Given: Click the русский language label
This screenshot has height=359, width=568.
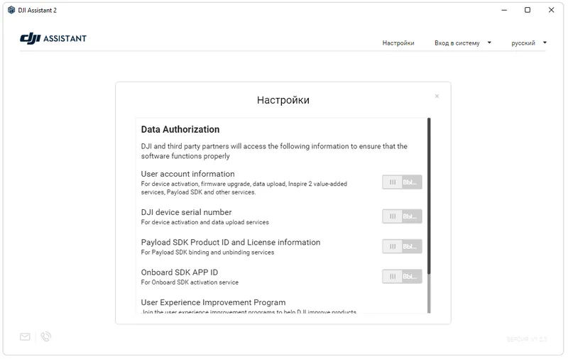Looking at the screenshot, I should coord(523,43).
